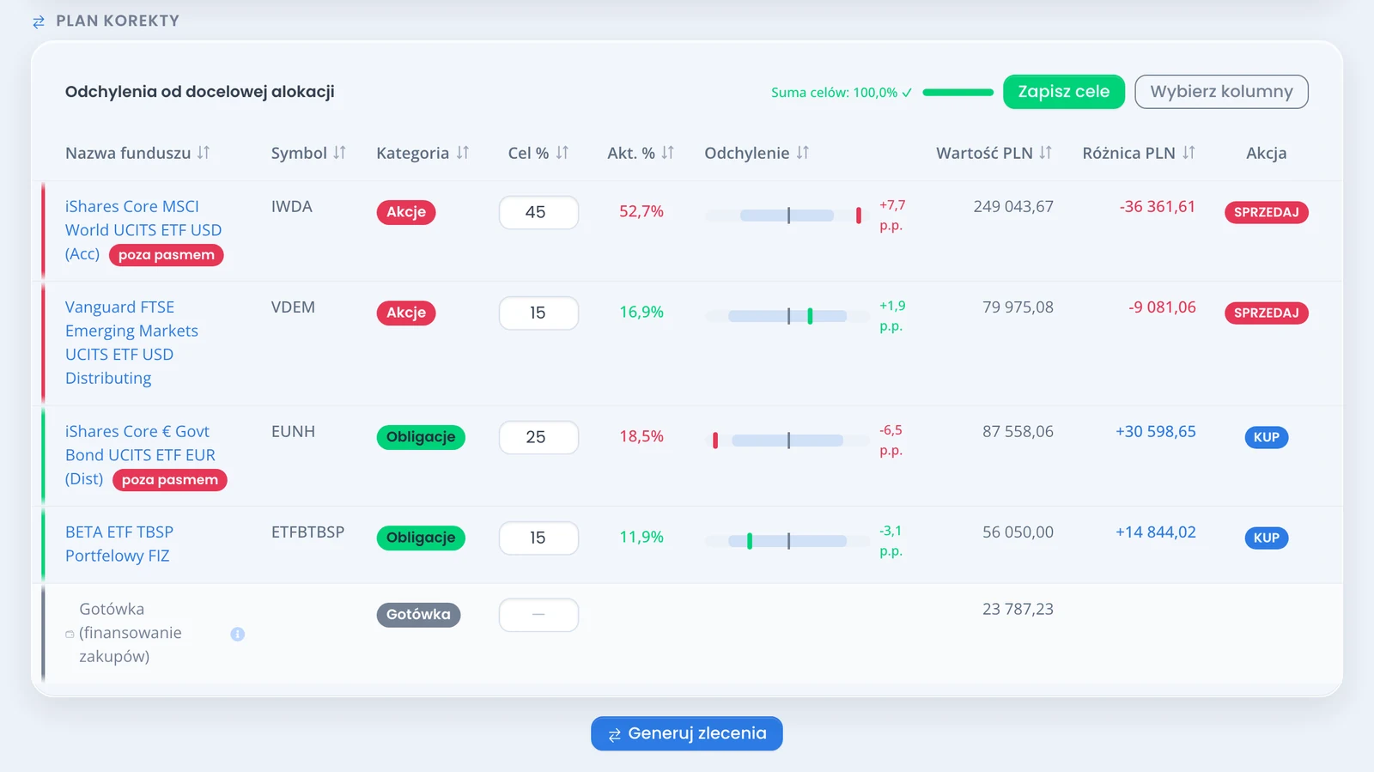Select the value 249 043,67
This screenshot has width=1374, height=772.
click(1013, 207)
